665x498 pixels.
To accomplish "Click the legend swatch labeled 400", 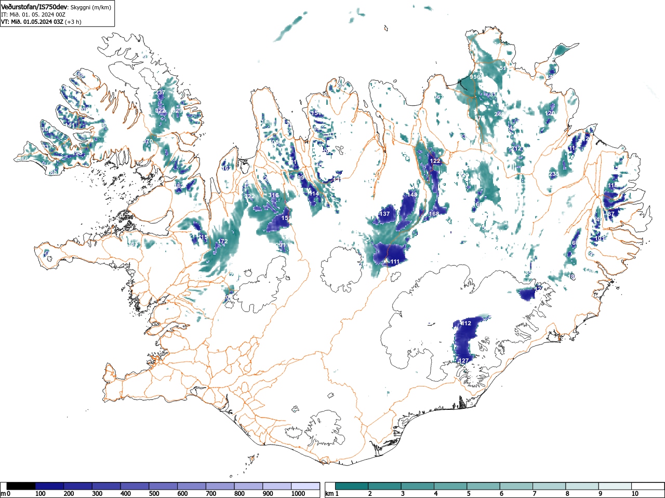I will [135, 486].
